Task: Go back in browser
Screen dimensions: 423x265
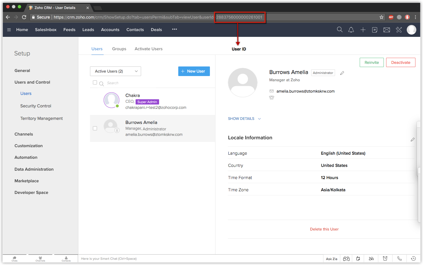Action: click(8, 17)
